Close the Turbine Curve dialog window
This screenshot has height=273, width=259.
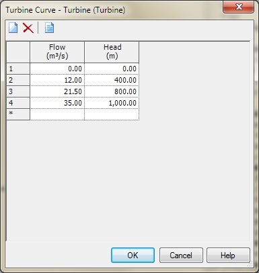click(x=239, y=7)
